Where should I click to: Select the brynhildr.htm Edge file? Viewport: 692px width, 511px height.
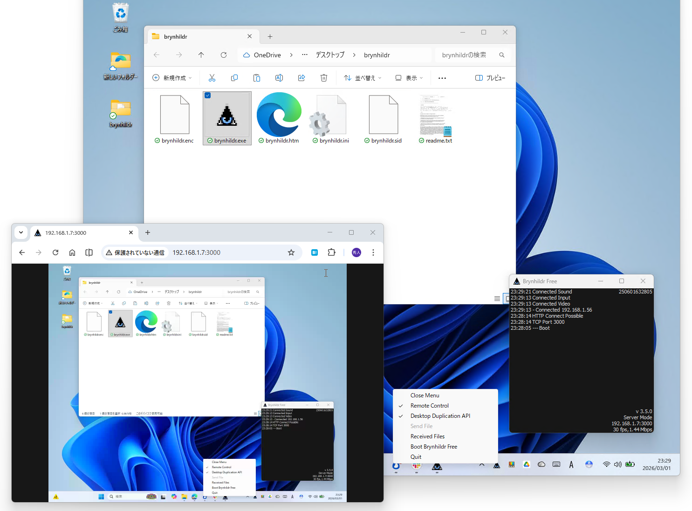pyautogui.click(x=279, y=119)
